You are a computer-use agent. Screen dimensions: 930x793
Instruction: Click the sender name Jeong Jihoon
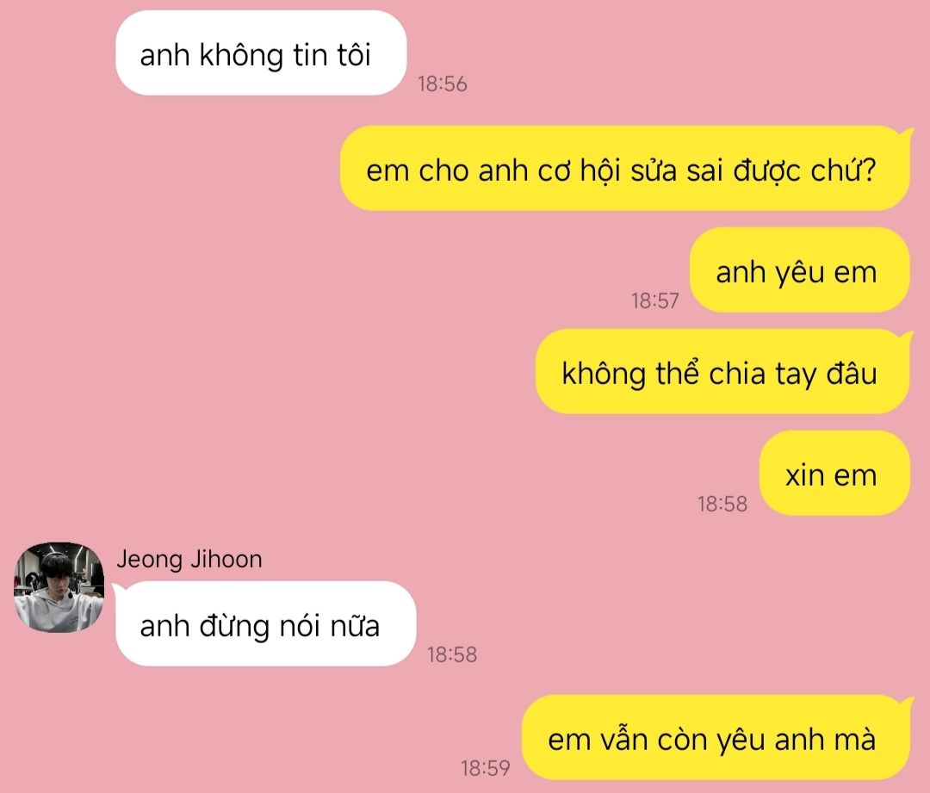click(x=189, y=560)
